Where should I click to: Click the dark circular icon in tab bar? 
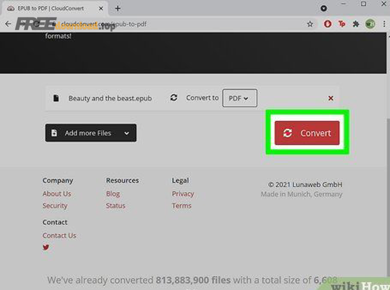[x=324, y=9]
